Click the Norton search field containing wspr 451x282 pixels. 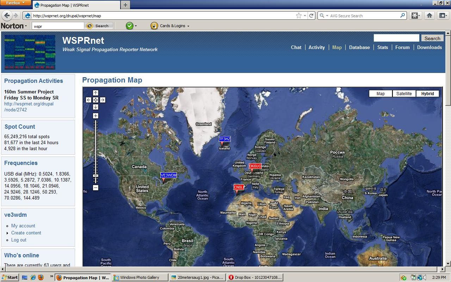(x=58, y=26)
